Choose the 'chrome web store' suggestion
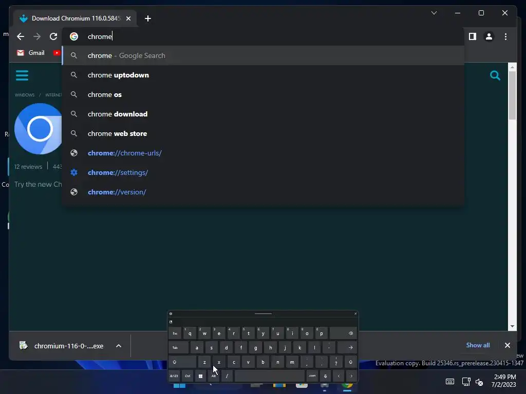This screenshot has width=526, height=394. tap(264, 133)
